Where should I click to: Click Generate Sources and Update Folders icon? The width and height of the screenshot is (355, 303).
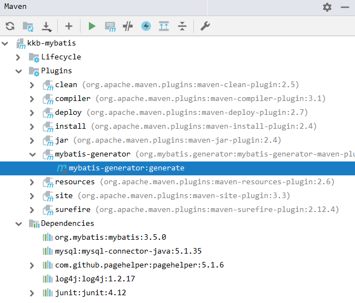click(28, 26)
